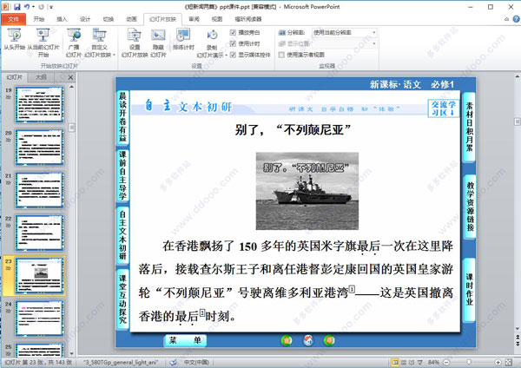
Task: Select the battleship image on slide
Action: click(307, 191)
